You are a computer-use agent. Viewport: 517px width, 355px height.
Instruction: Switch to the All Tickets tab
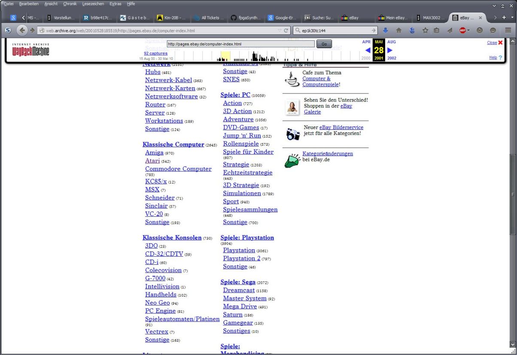click(x=208, y=18)
